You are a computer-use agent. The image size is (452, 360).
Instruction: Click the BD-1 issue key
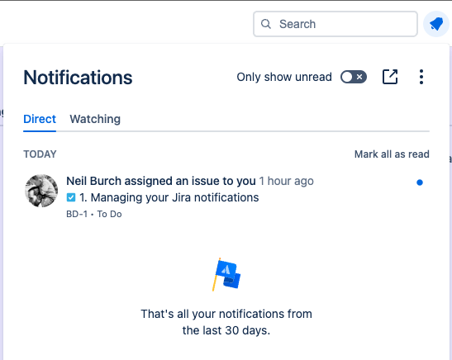pyautogui.click(x=77, y=214)
